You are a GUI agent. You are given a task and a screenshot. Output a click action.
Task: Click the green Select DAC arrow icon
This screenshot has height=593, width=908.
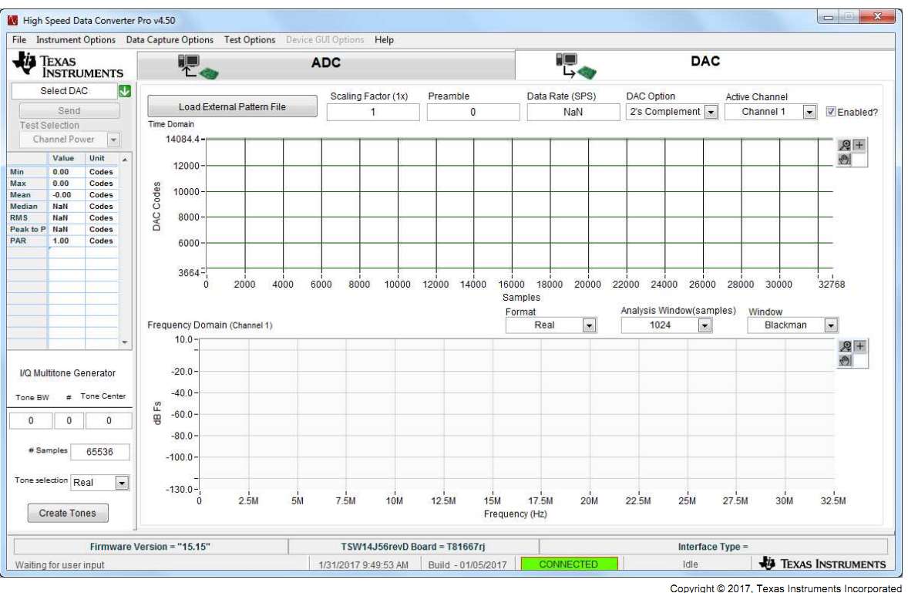[x=126, y=91]
